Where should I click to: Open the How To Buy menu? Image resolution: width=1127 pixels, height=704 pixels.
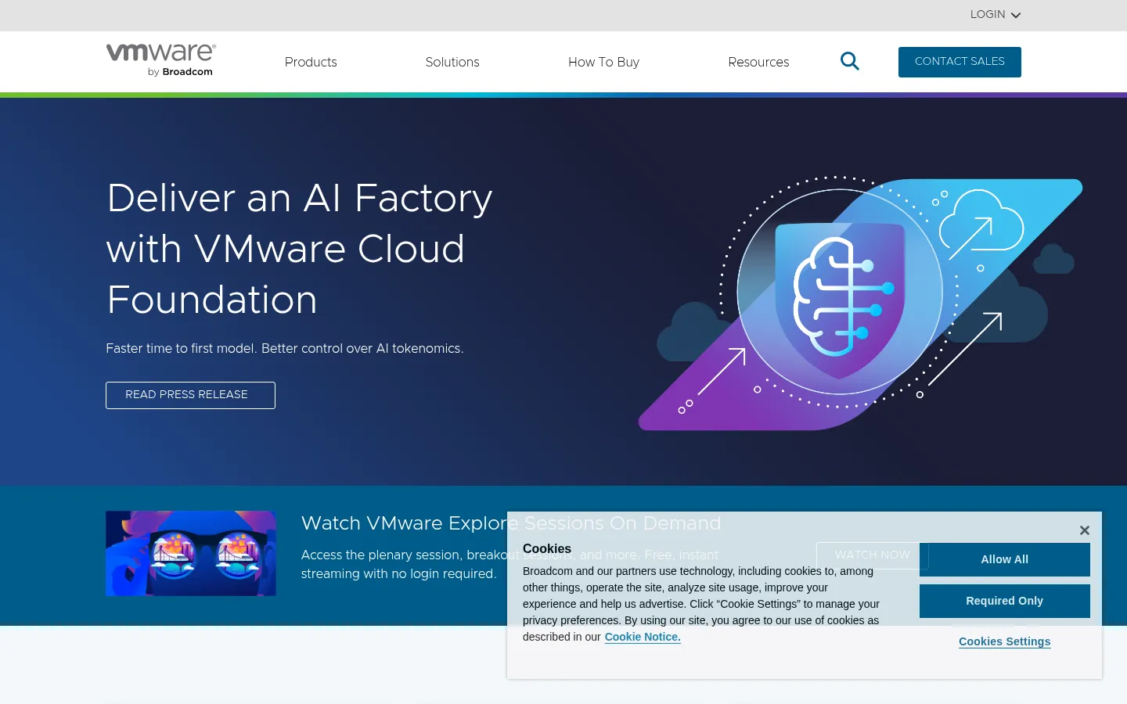(x=603, y=62)
